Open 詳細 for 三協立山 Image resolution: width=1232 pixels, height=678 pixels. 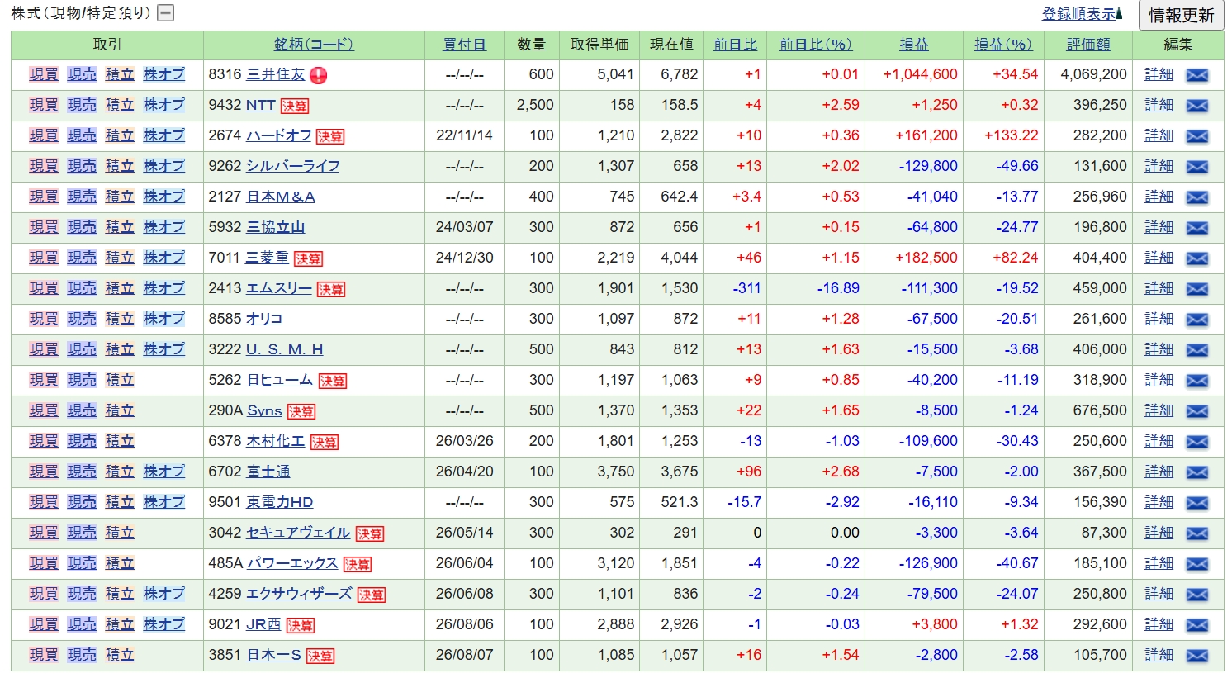pos(1159,227)
